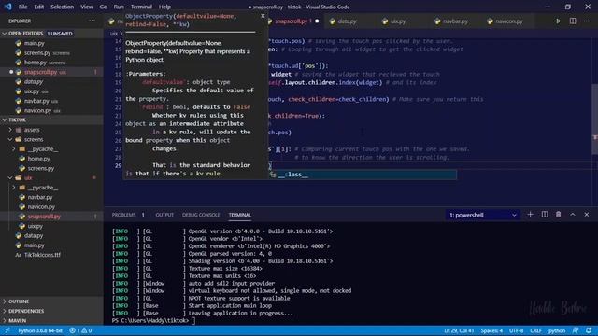598x336 pixels.
Task: Expand __pycache__ folder under uix
Action: click(43, 188)
